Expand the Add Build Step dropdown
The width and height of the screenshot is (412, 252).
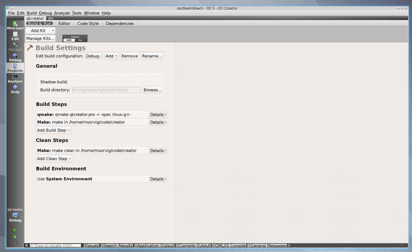pyautogui.click(x=54, y=130)
